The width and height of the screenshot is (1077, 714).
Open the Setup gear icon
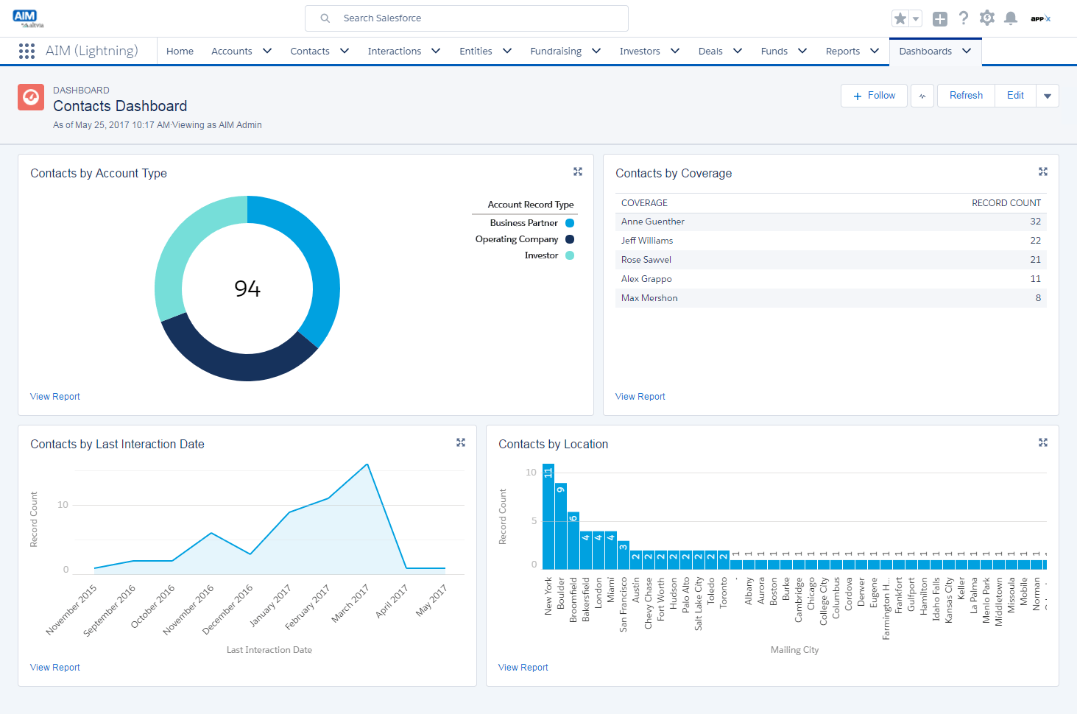(x=987, y=18)
